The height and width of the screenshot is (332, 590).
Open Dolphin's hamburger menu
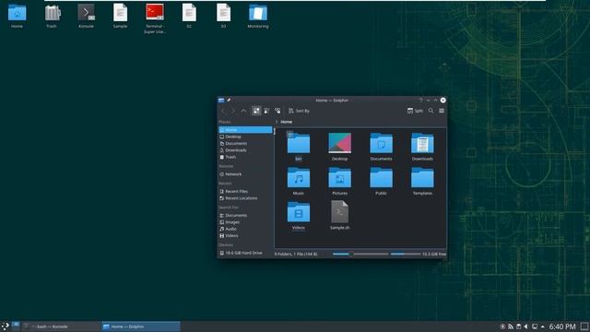[442, 111]
